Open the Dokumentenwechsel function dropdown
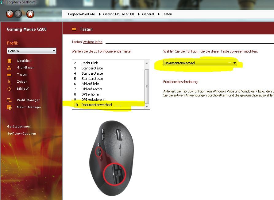This screenshot has width=274, height=200. point(200,63)
